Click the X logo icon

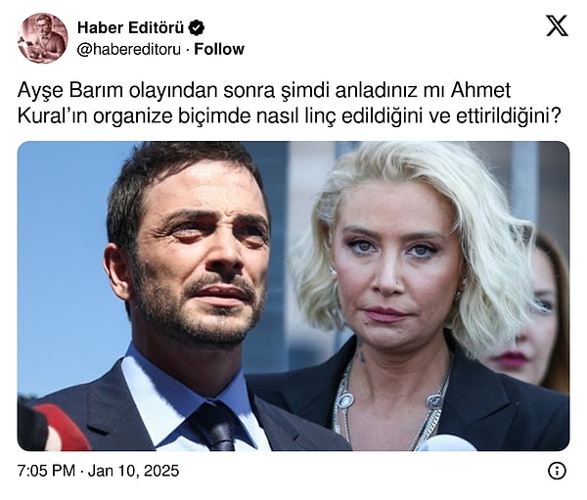click(557, 25)
